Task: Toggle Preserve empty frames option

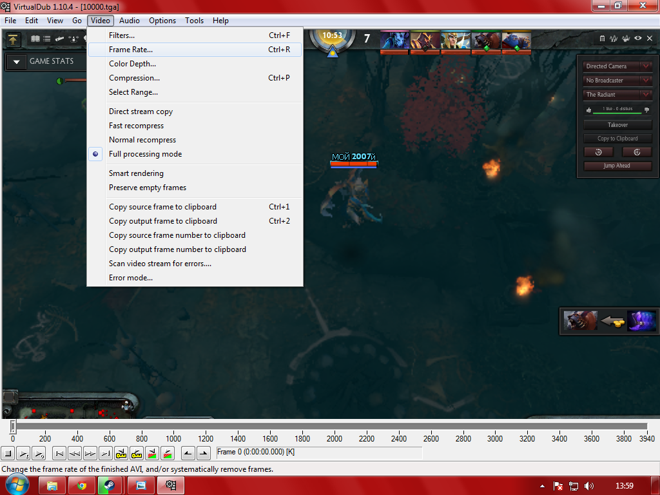Action: pos(195,188)
